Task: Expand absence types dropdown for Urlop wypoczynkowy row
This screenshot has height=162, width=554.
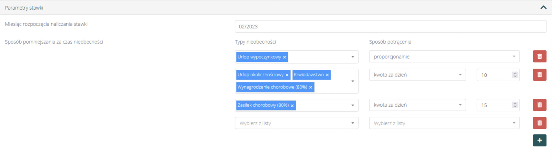Action: click(352, 57)
